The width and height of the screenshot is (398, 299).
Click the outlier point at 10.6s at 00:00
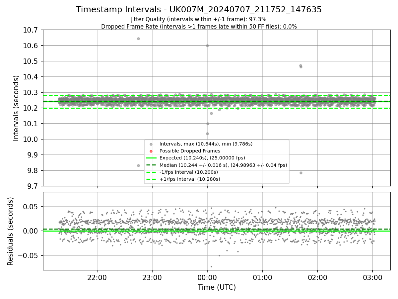[x=207, y=46]
